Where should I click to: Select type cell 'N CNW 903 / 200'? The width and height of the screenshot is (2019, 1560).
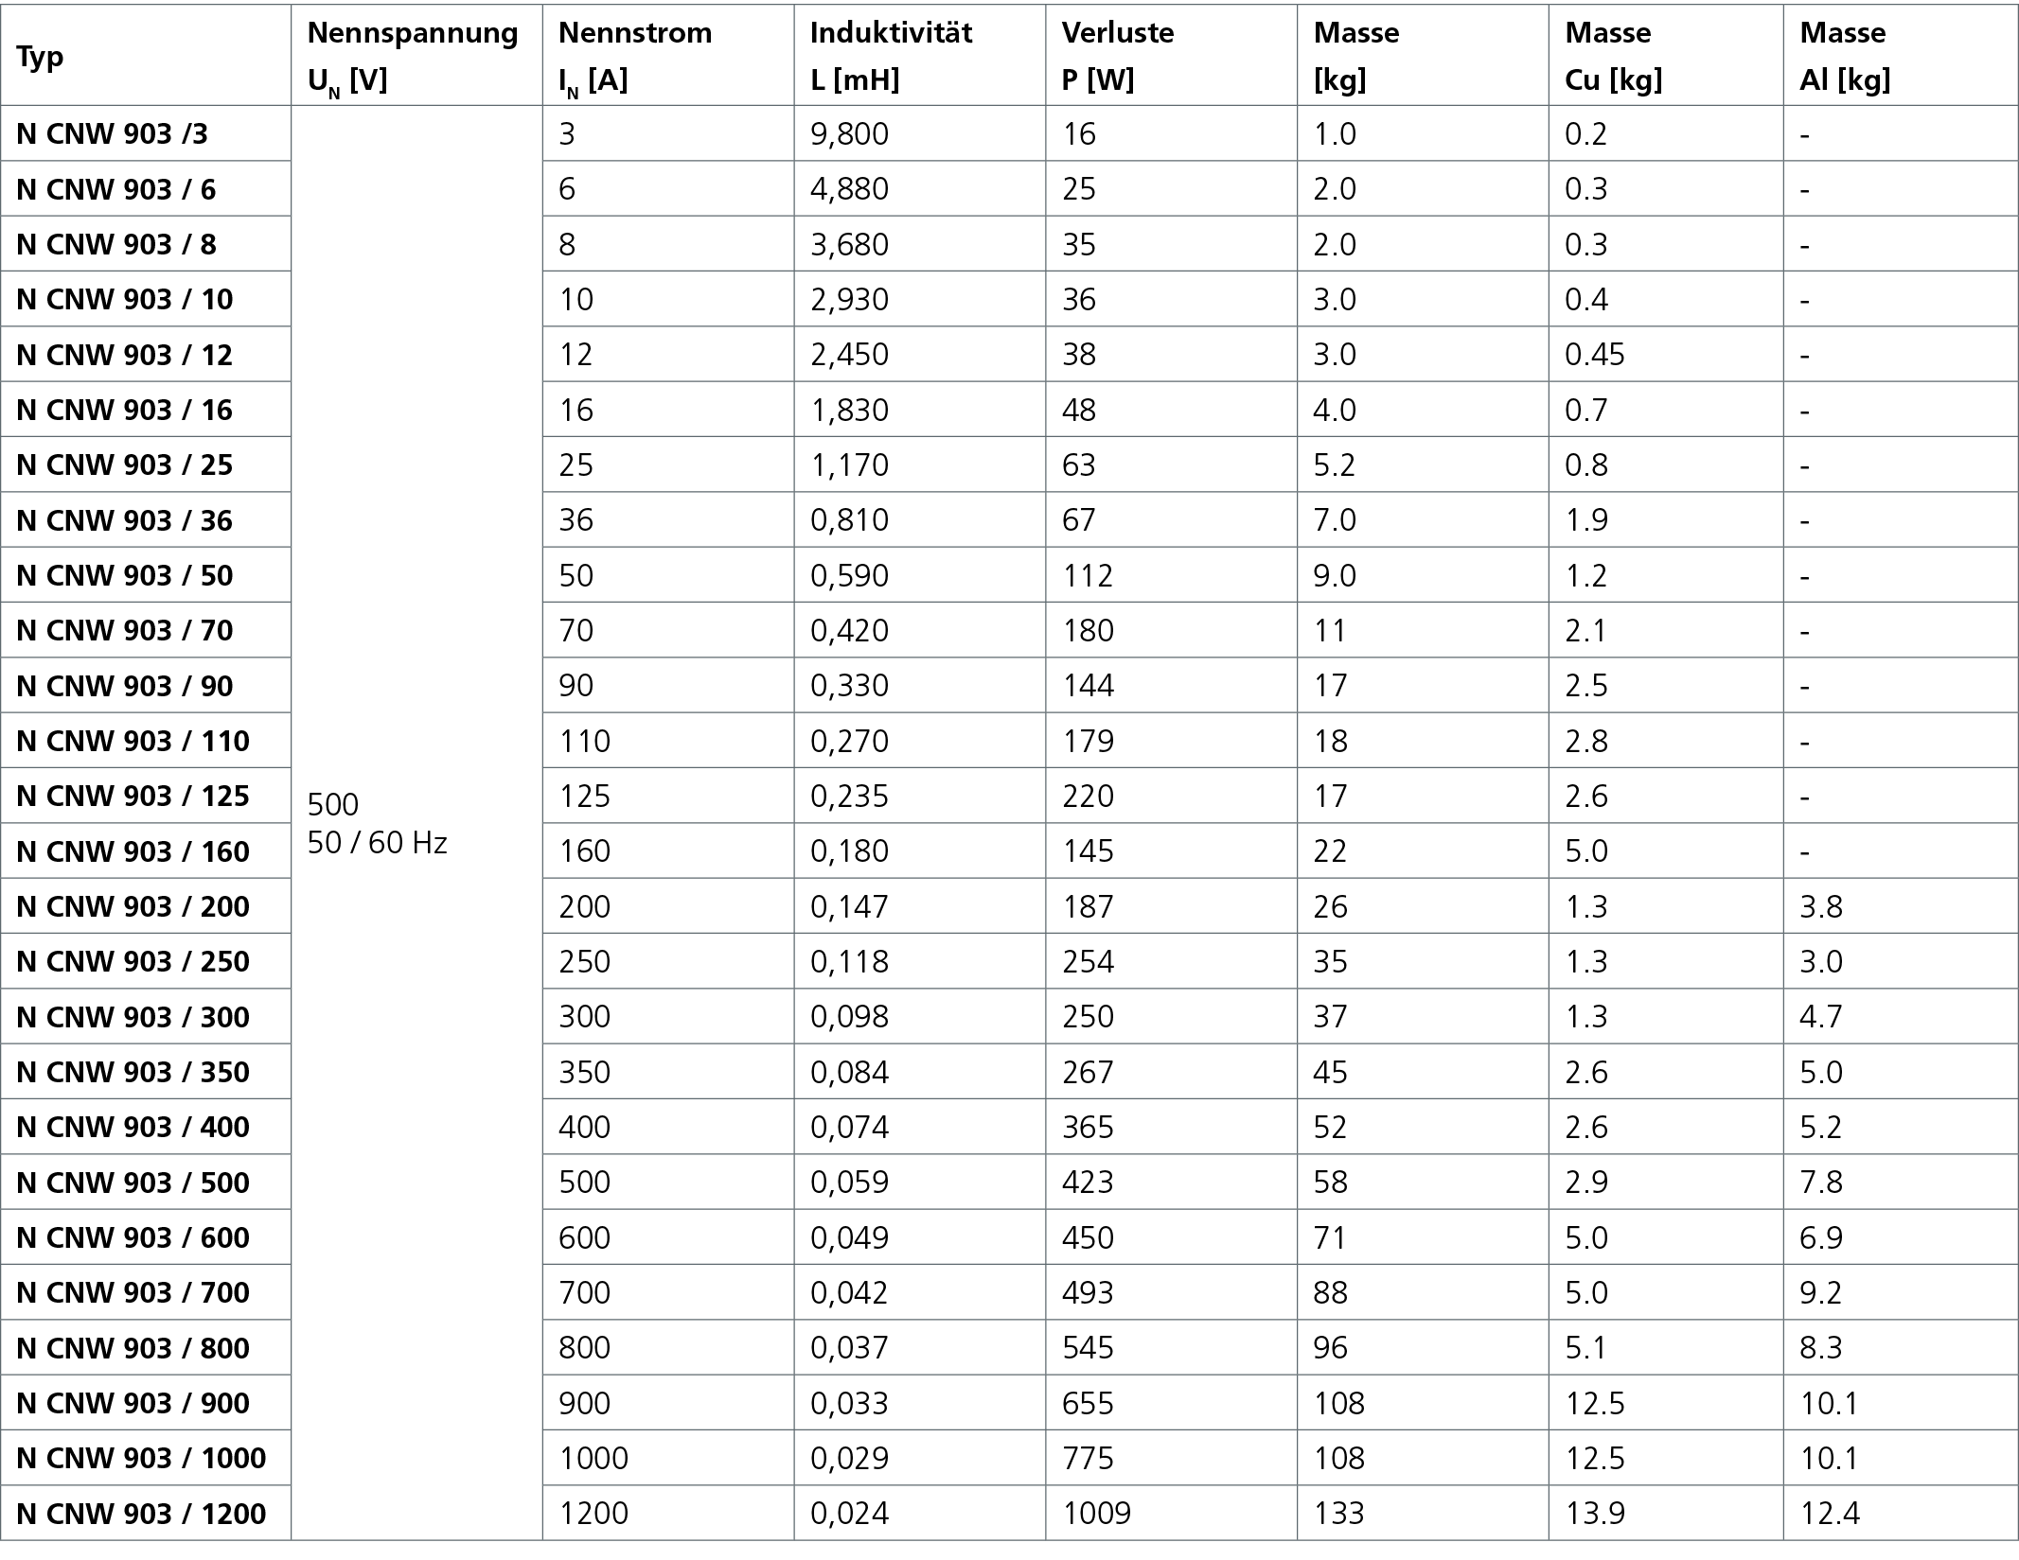coord(146,906)
